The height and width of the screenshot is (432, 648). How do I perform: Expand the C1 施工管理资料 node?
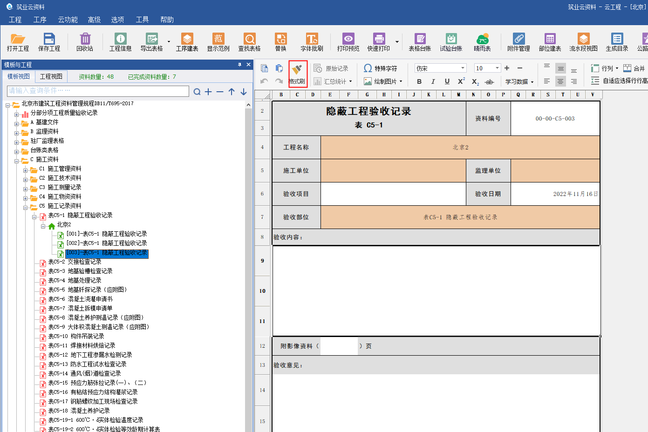coord(26,170)
